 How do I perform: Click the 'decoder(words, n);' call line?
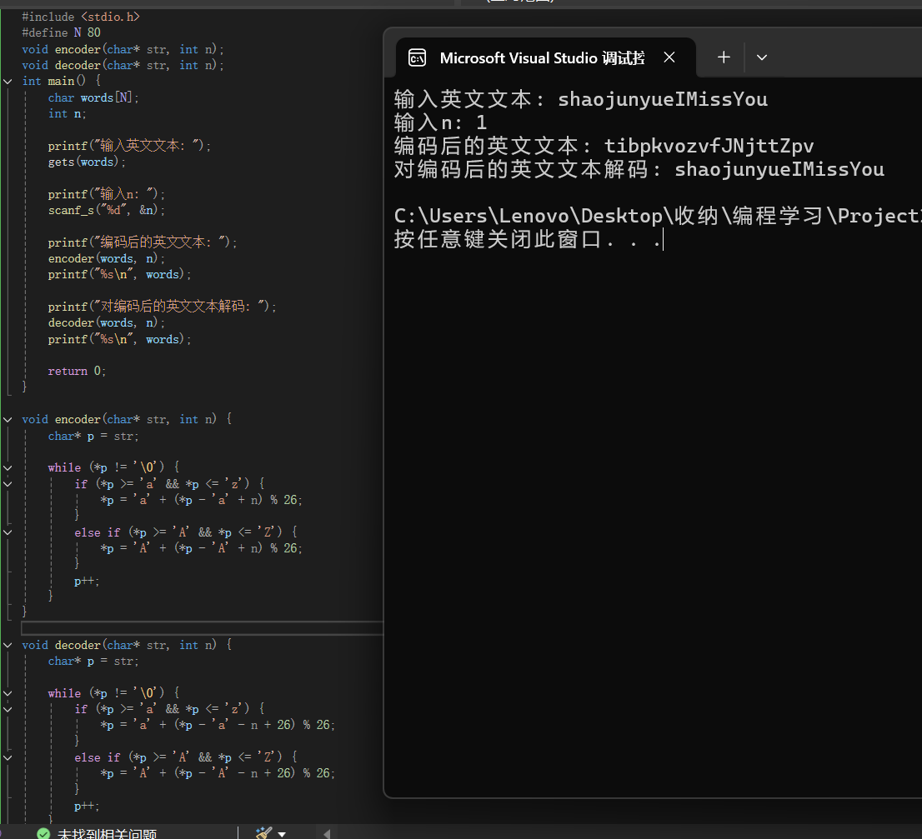[x=107, y=322]
